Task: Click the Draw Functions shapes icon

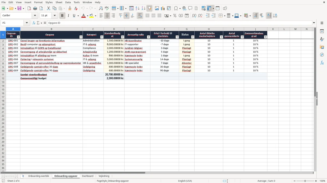Action: (x=225, y=8)
